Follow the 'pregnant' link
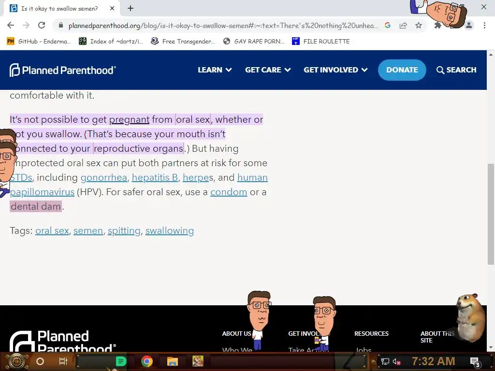 pos(129,120)
